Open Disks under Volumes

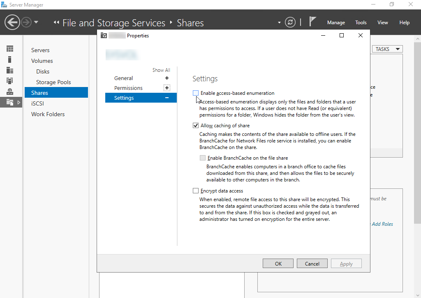[43, 71]
